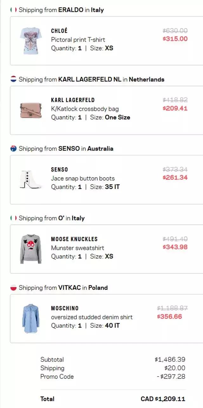Open the Pictoral print T-shirt title

point(78,40)
